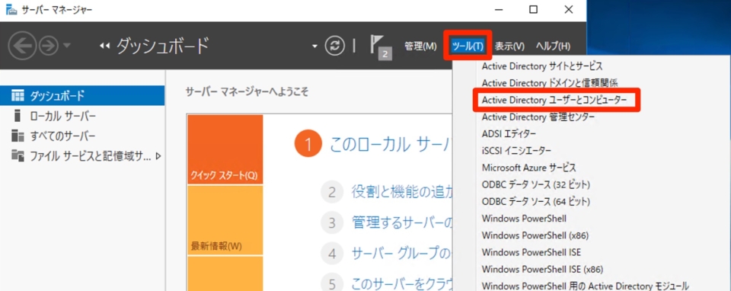Launch Windows PowerShell from tools menu

[525, 218]
